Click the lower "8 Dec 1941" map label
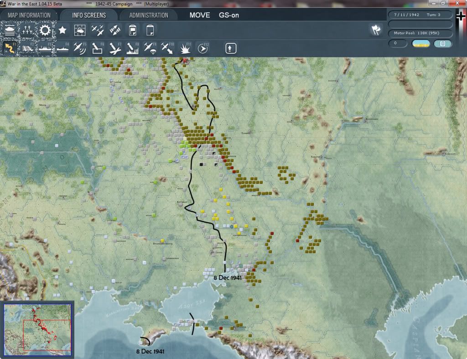The width and height of the screenshot is (467, 359). pos(150,351)
